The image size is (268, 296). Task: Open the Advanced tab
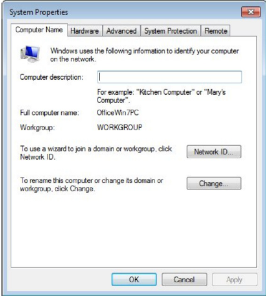pyautogui.click(x=122, y=31)
